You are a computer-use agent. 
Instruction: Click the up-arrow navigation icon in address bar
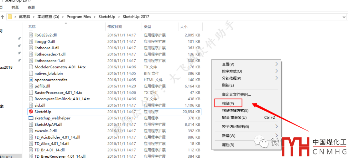point(3,16)
